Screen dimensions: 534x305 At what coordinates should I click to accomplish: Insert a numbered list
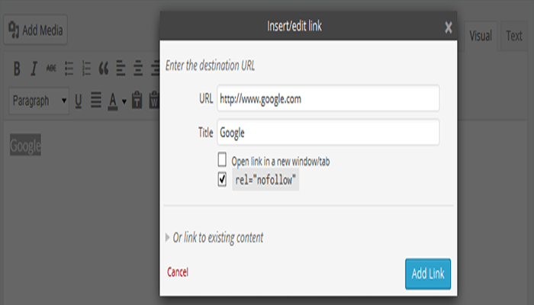tap(86, 69)
